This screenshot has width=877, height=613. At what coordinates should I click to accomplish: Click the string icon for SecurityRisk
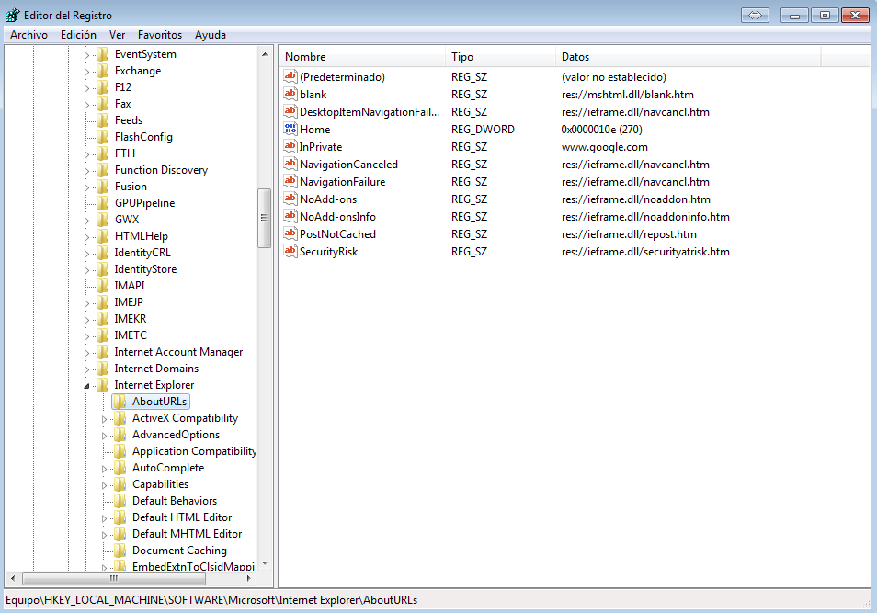(290, 251)
